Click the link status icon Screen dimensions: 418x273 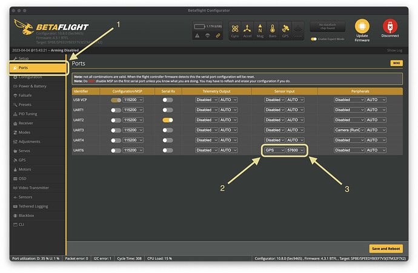coord(218,36)
